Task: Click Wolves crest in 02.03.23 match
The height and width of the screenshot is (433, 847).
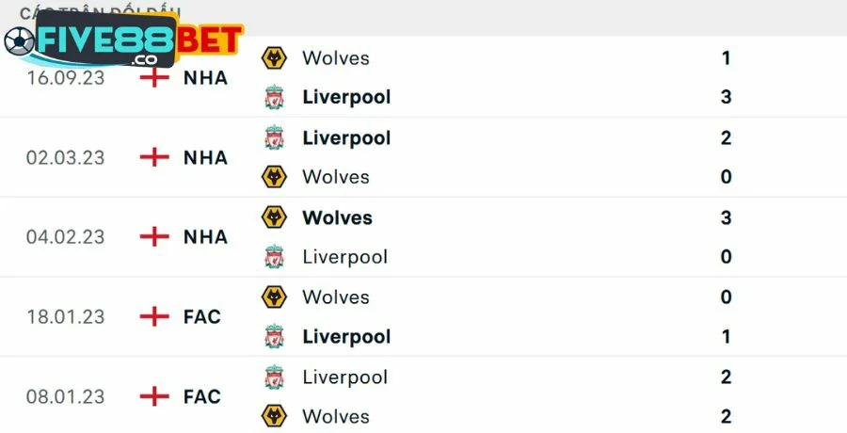Action: pyautogui.click(x=274, y=177)
